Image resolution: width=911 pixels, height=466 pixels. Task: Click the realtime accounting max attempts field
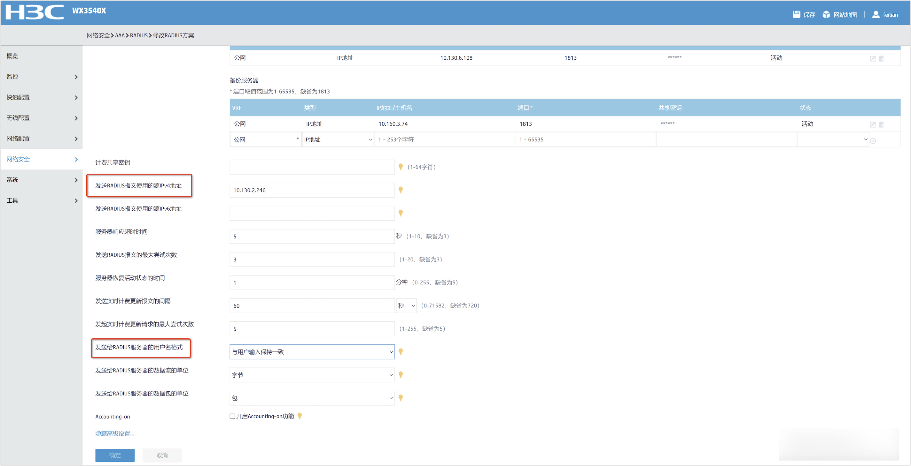click(312, 329)
